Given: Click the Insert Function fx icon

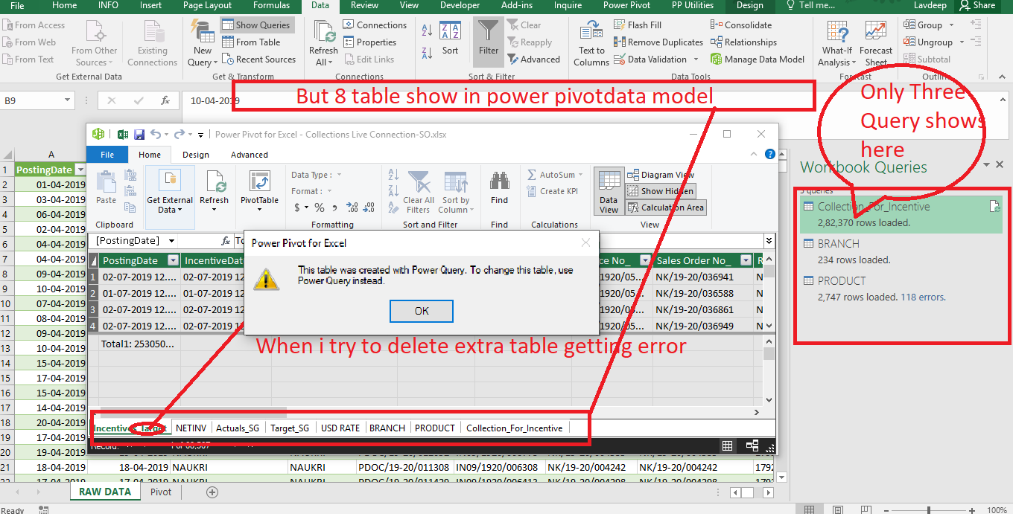Looking at the screenshot, I should [x=165, y=100].
